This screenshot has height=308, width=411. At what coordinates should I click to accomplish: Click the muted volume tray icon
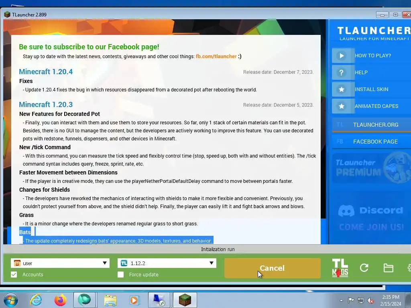tap(370, 300)
